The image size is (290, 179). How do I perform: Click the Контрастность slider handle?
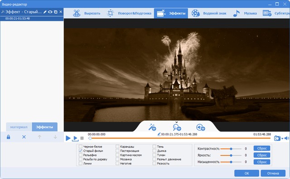[x=231, y=149]
